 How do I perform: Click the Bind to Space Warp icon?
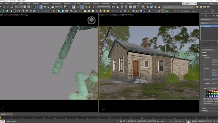coord(12,7)
